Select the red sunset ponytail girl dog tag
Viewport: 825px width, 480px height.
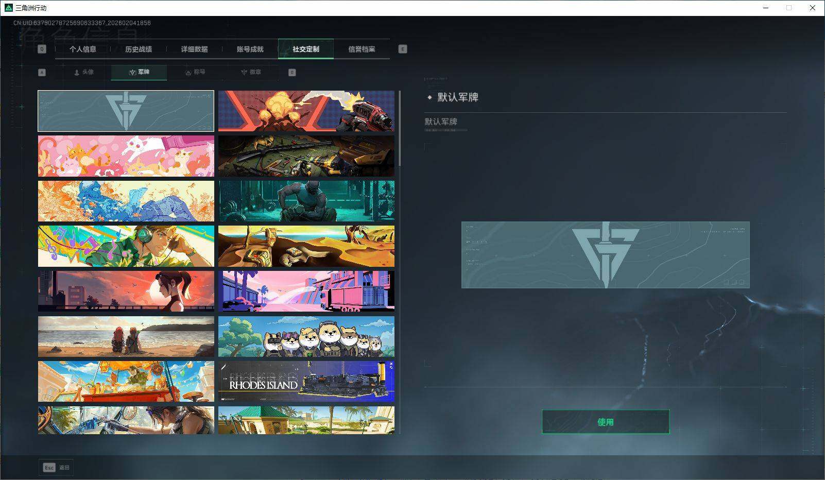point(126,292)
